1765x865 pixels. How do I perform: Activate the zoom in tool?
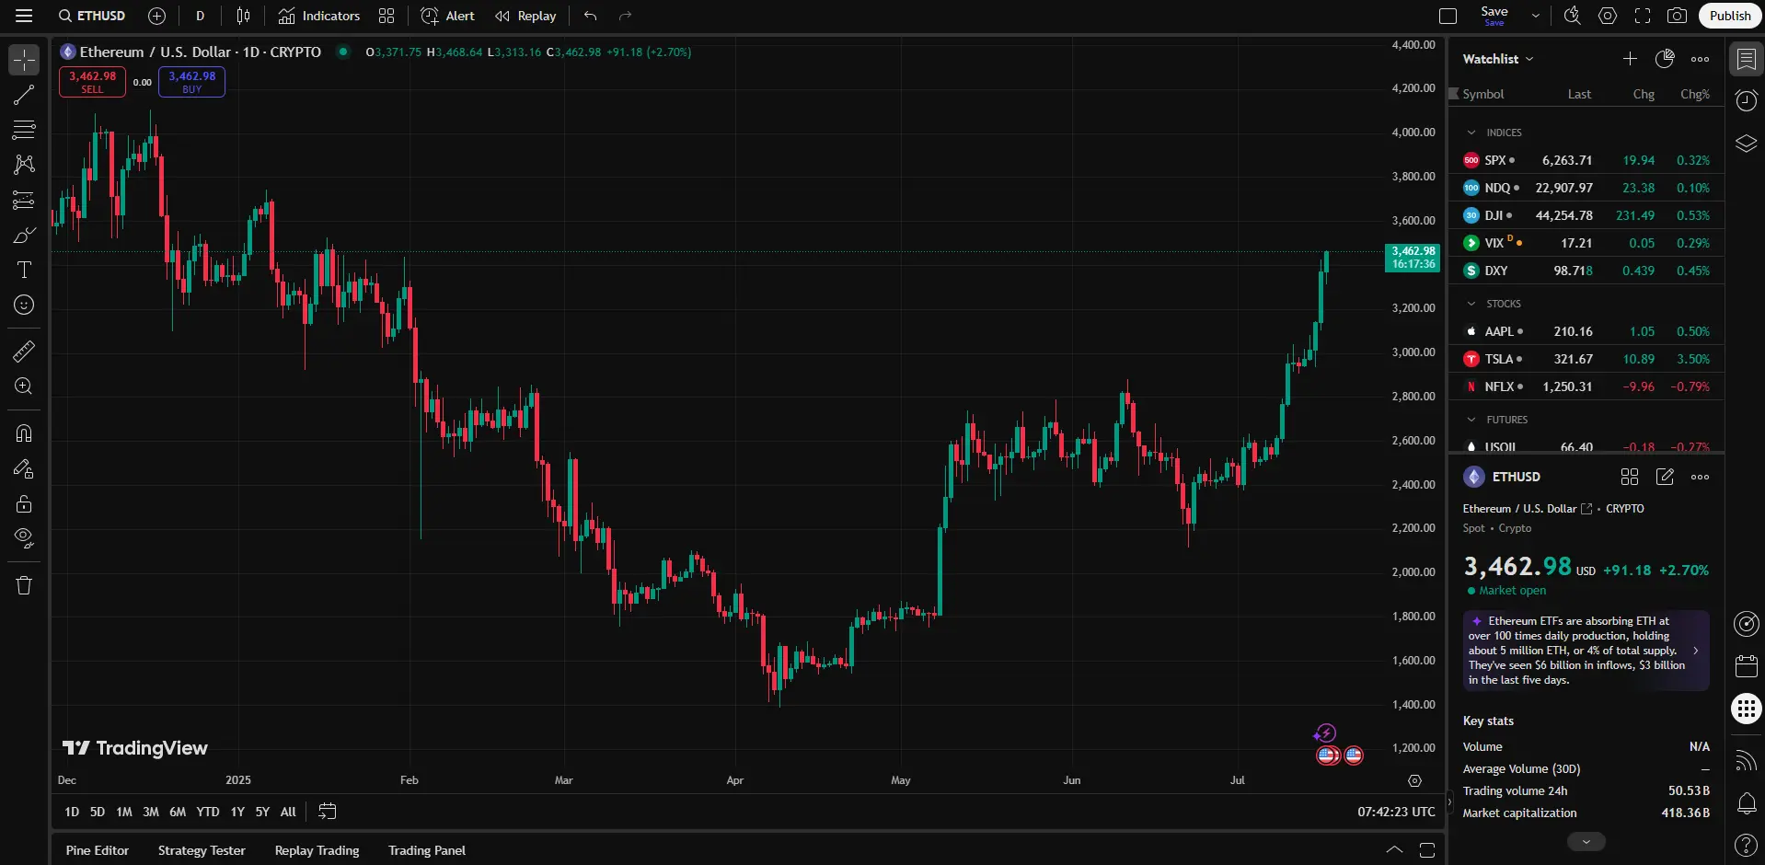click(x=24, y=386)
